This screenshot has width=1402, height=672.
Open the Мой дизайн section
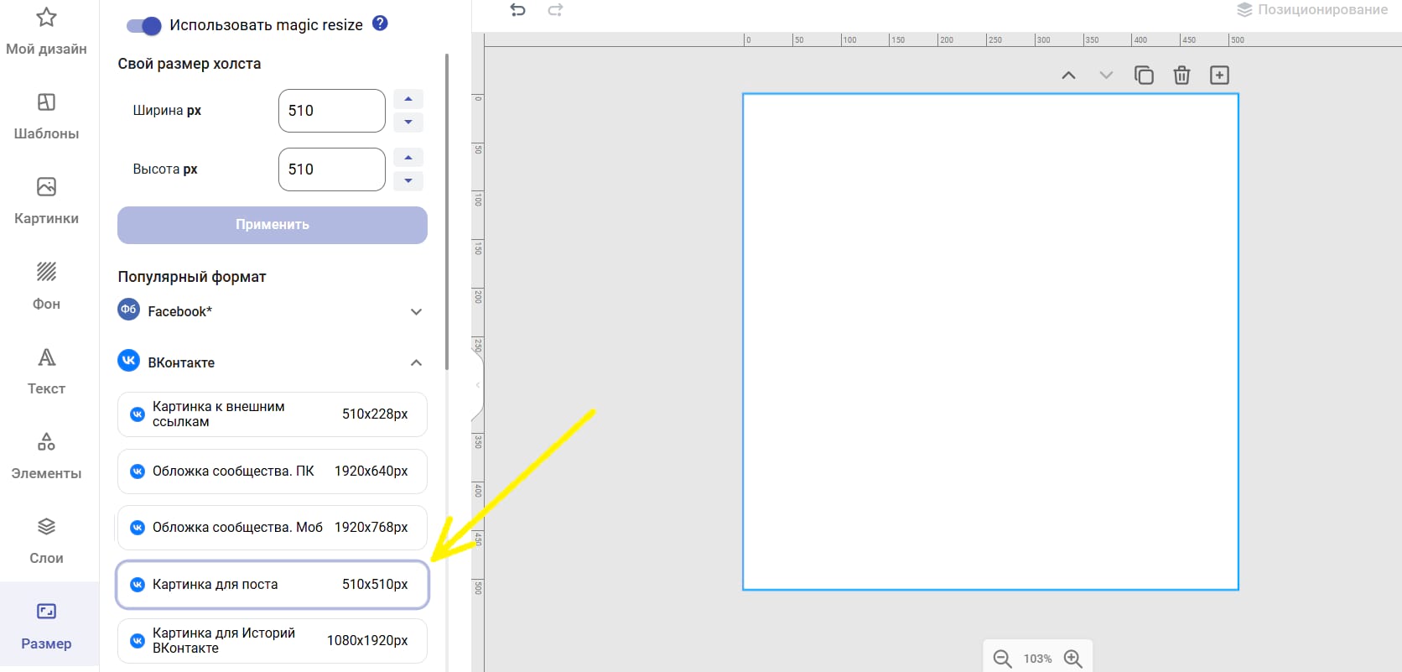46,31
